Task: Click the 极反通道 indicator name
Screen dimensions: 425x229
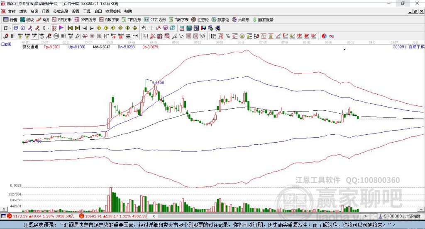Action: 30,47
